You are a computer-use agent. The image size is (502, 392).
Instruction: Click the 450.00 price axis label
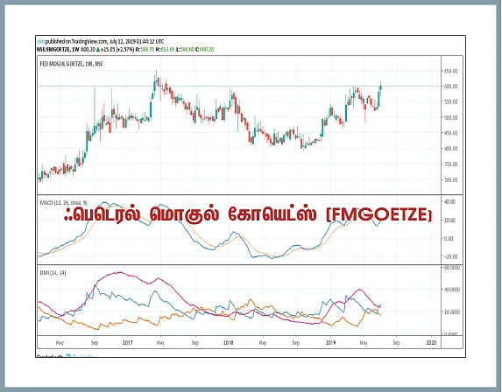[450, 133]
